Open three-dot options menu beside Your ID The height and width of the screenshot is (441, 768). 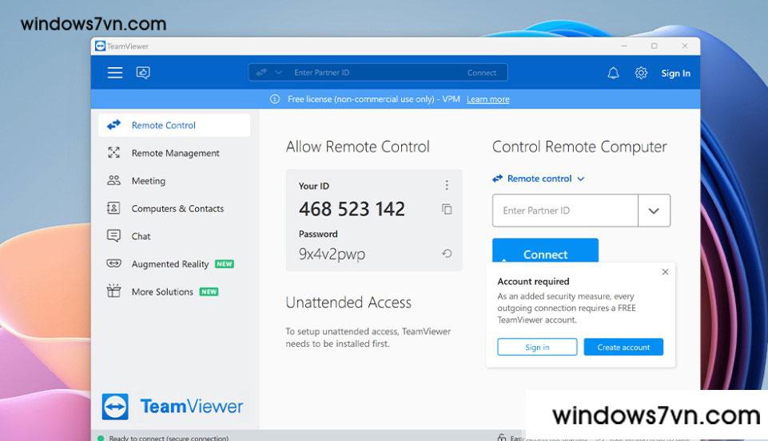coord(447,185)
